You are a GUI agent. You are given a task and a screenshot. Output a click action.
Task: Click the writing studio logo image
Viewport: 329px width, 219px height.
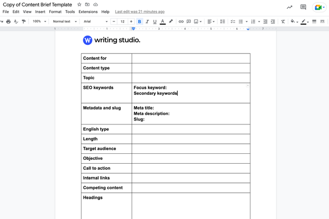tap(111, 40)
